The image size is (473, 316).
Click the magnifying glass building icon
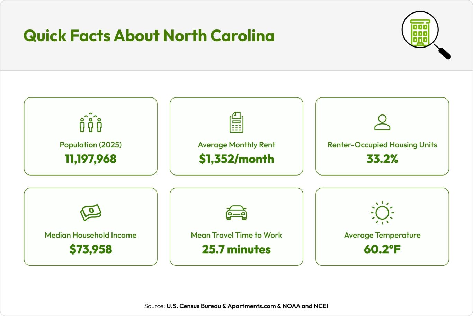[426, 35]
